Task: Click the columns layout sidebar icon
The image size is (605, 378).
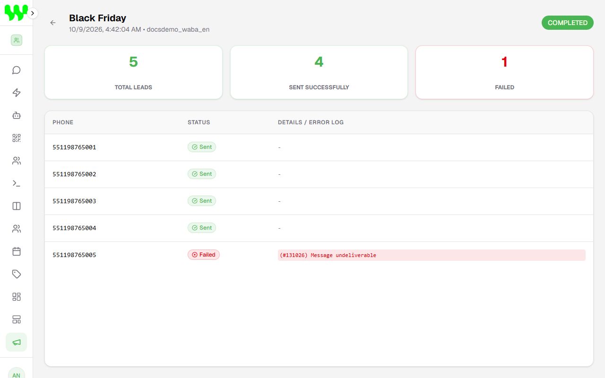Action: [x=17, y=206]
